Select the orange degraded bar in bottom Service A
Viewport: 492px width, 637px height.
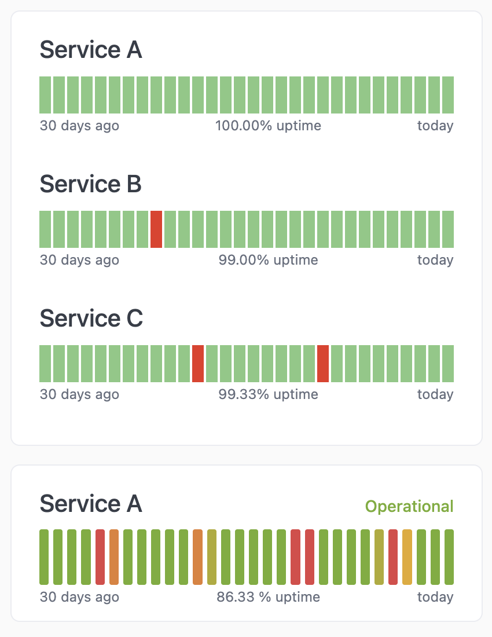[x=114, y=556]
